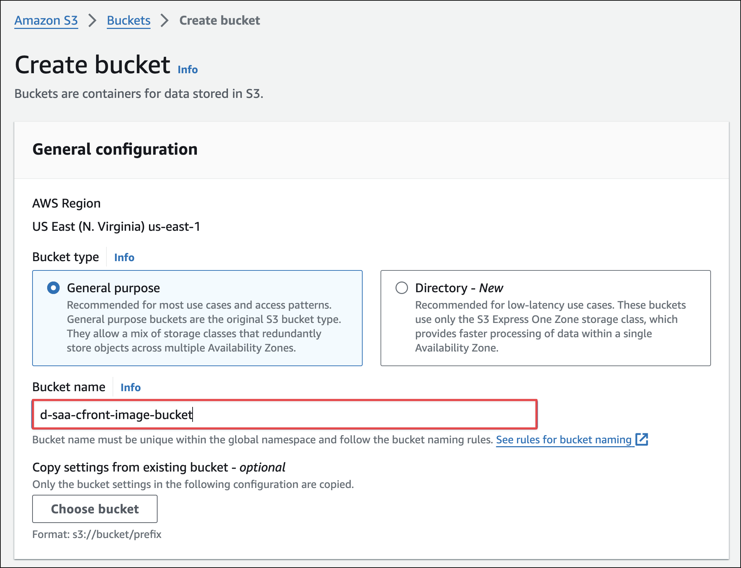Click the General configuration section header
Viewport: 741px width, 568px height.
115,149
